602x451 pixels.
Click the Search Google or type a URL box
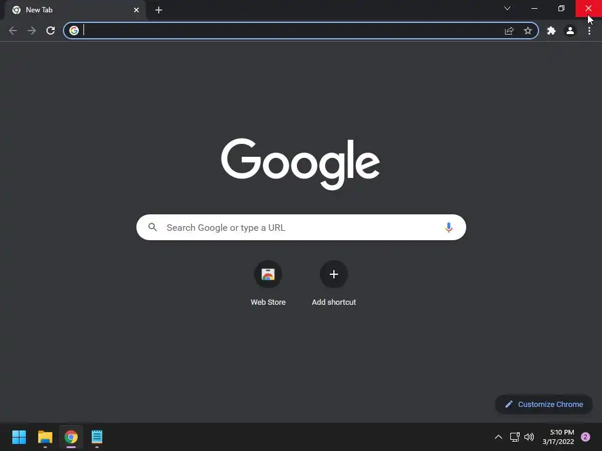pyautogui.click(x=301, y=227)
